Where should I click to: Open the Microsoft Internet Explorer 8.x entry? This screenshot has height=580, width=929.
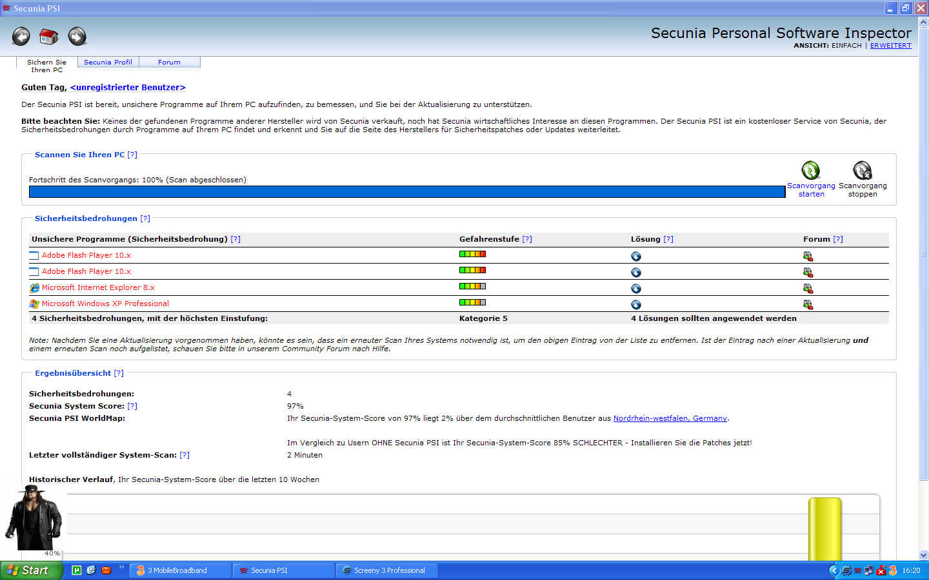(98, 287)
